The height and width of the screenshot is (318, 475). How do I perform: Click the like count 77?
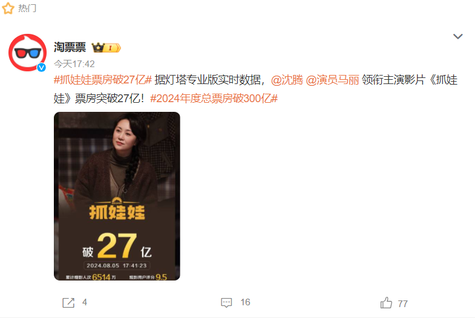pyautogui.click(x=402, y=303)
